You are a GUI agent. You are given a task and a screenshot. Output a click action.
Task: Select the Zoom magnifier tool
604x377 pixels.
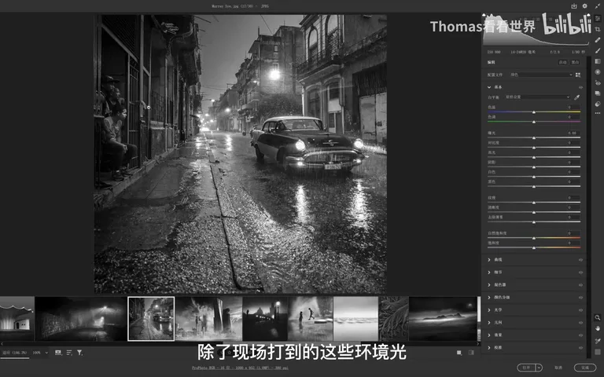pyautogui.click(x=597, y=318)
